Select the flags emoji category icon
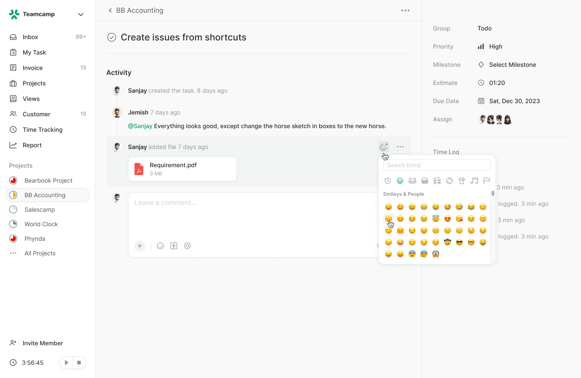 point(486,181)
